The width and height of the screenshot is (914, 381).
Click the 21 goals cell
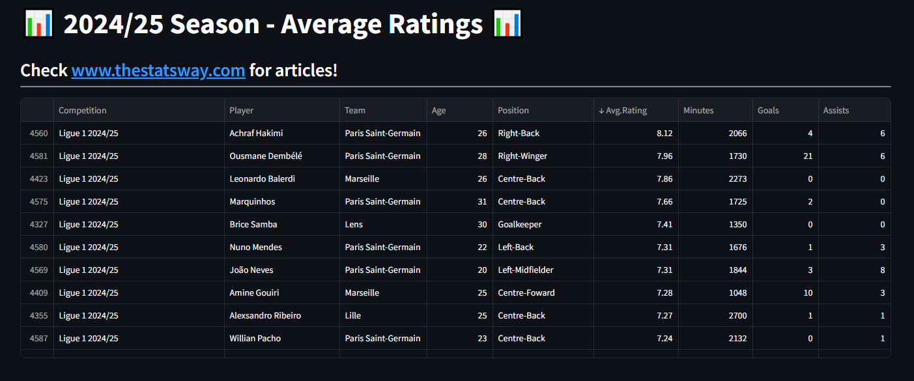786,156
